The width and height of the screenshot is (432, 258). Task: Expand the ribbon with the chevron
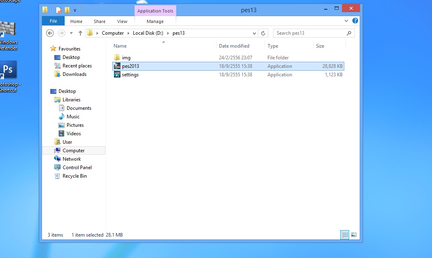tap(346, 21)
